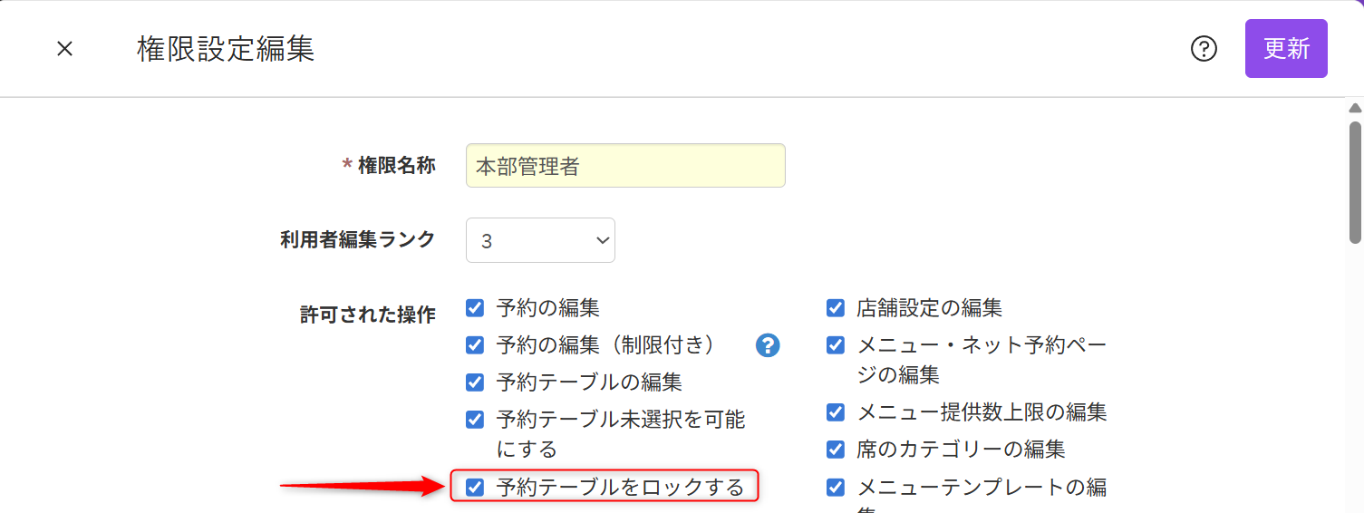Open the help circle icon beside 更新
This screenshot has height=513, width=1364.
[x=1204, y=49]
